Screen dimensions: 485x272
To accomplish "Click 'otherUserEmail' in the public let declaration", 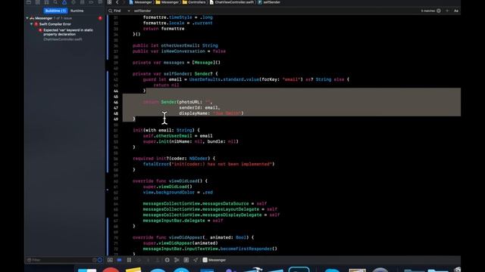I will click(179, 45).
